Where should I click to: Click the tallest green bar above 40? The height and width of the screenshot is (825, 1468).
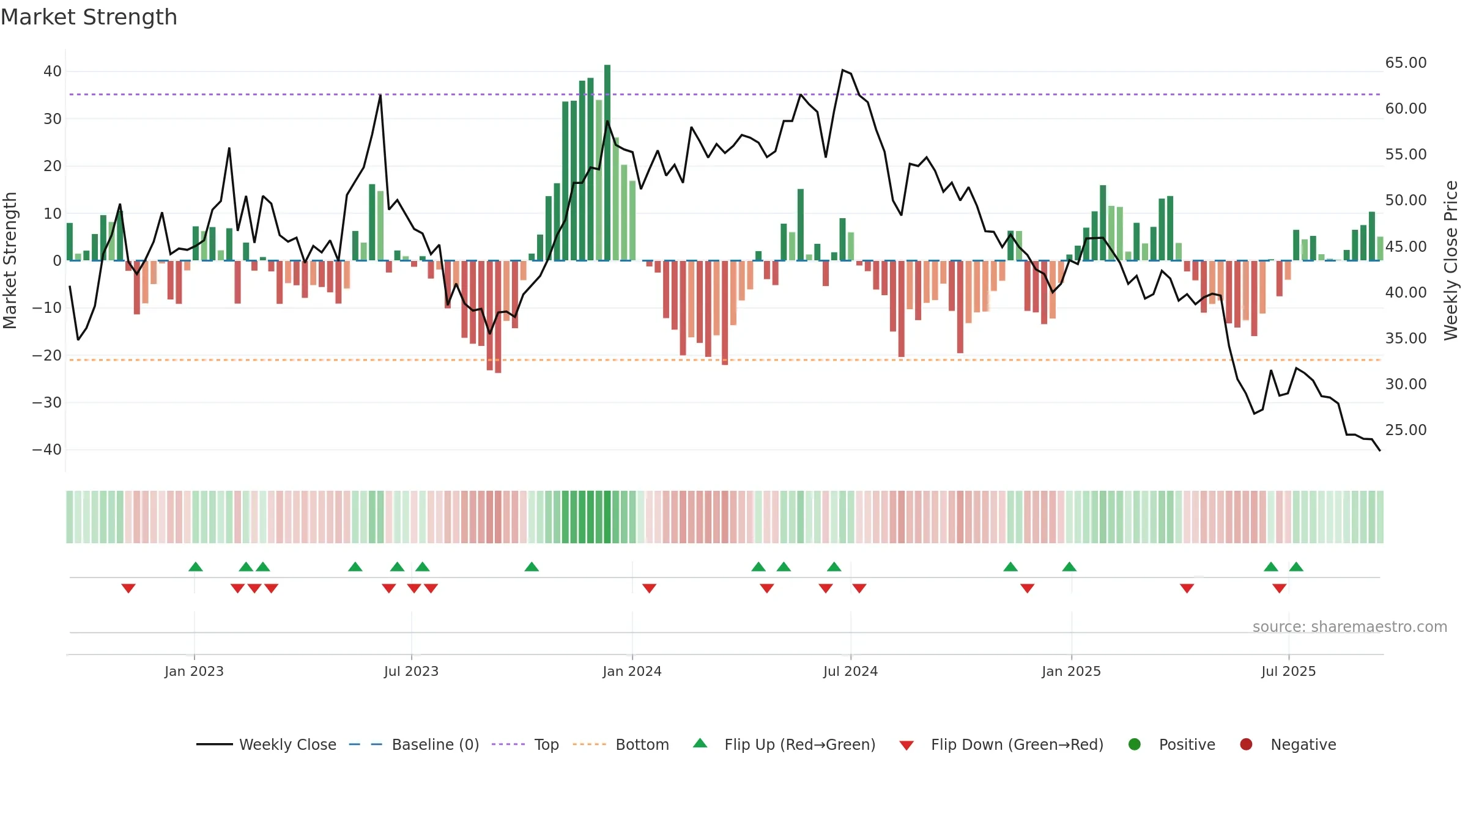tap(607, 163)
